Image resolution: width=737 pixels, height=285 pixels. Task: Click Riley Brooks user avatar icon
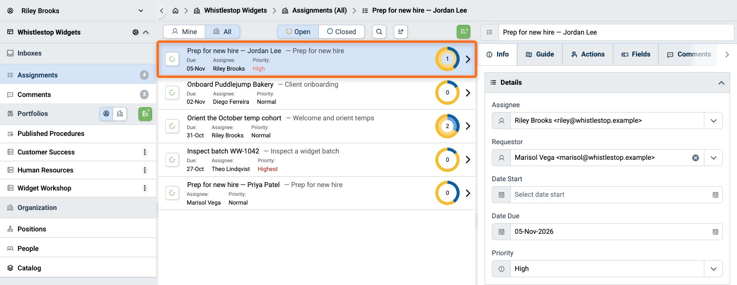[10, 11]
